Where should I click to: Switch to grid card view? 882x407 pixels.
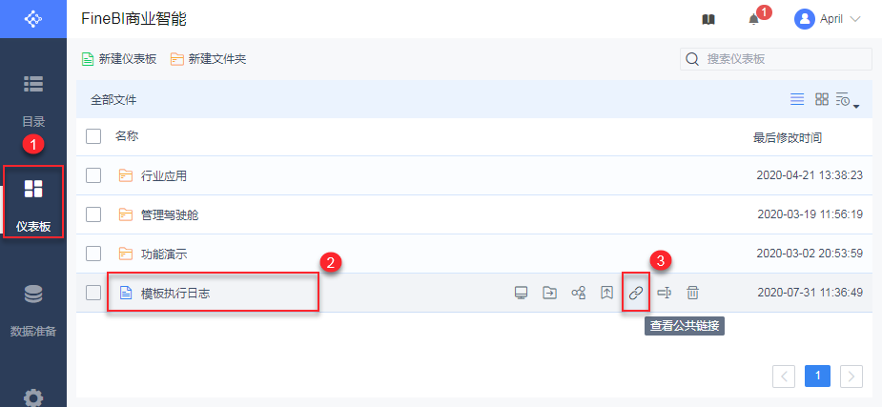(821, 99)
